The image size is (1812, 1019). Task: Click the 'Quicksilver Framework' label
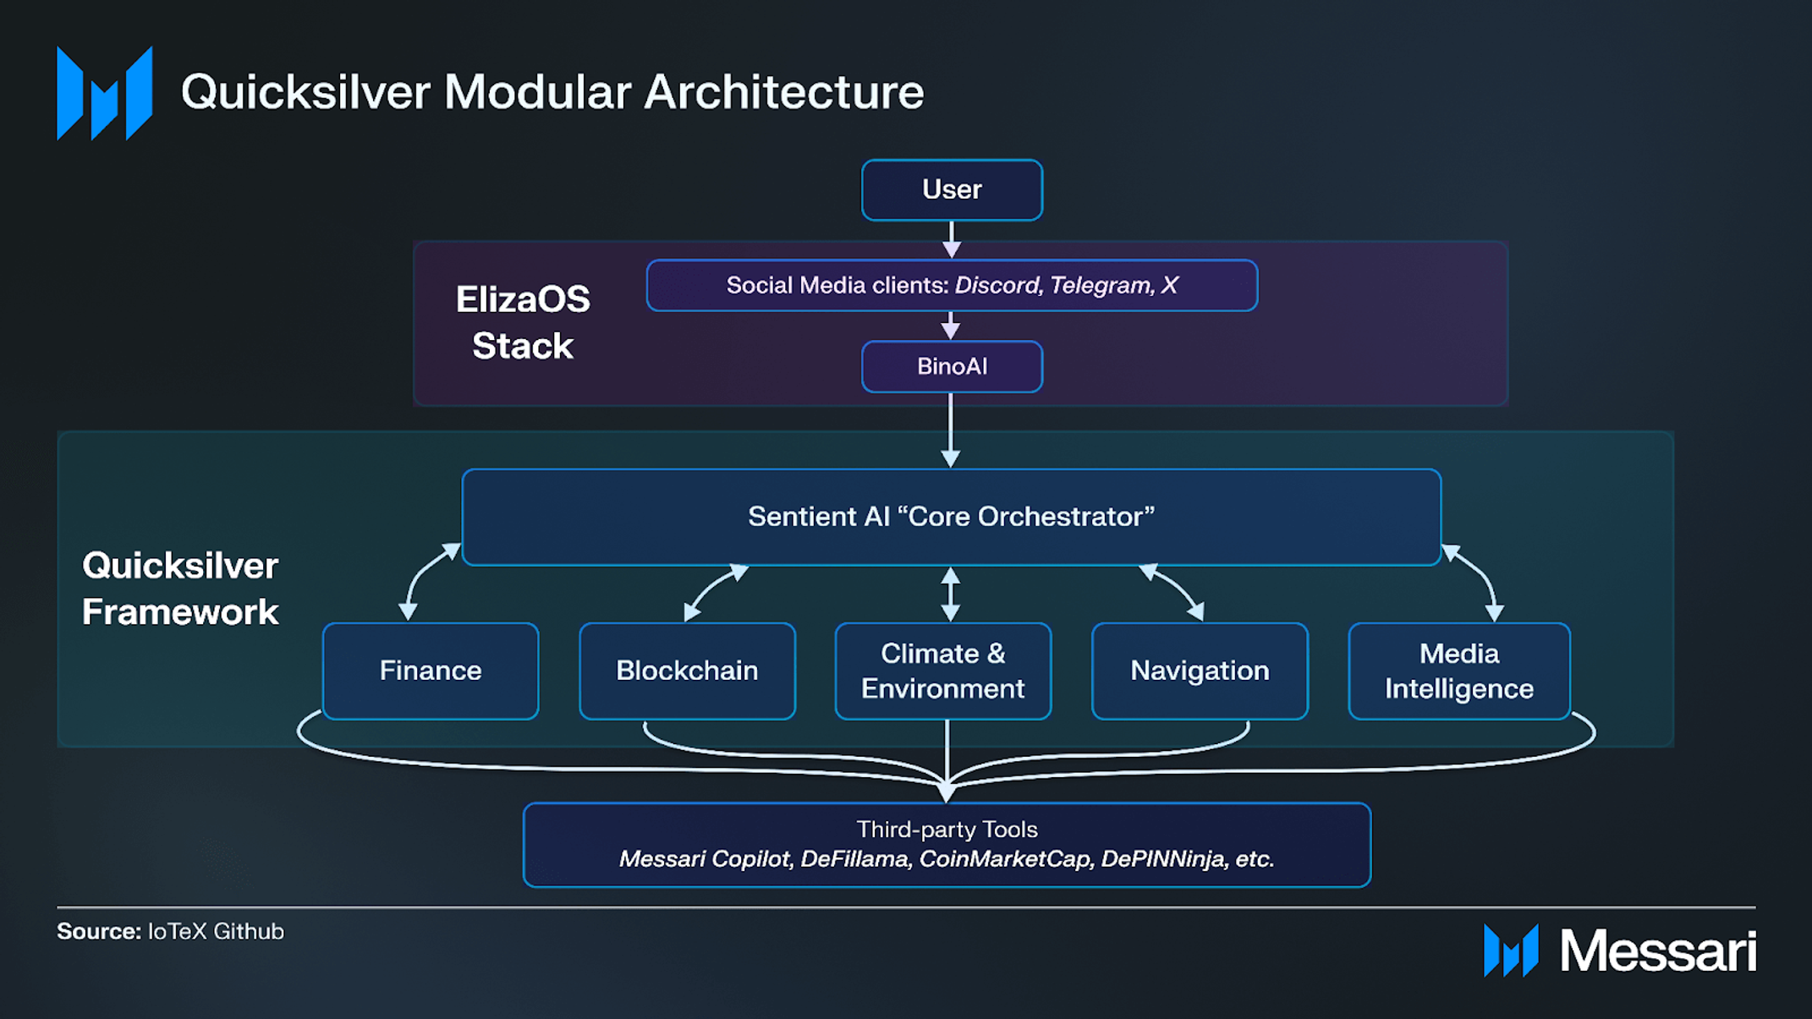180,589
